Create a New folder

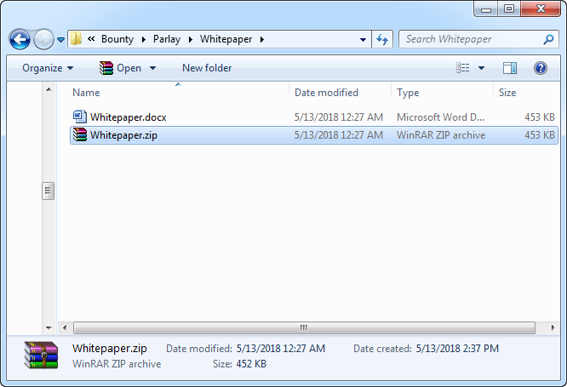tap(207, 68)
